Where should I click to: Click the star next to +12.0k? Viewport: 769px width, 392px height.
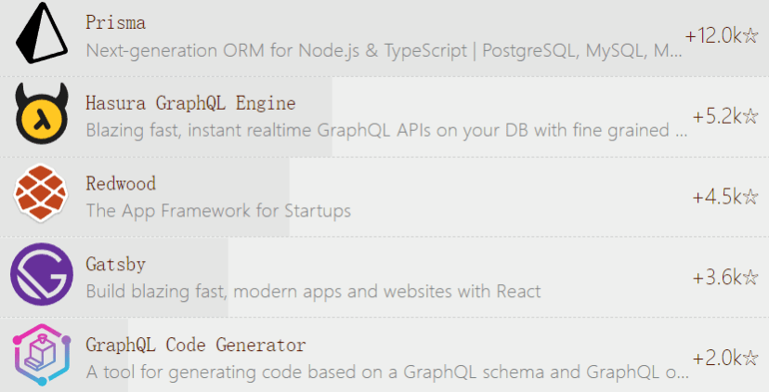click(x=750, y=35)
